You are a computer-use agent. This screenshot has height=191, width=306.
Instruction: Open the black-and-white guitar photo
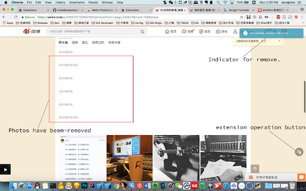(176, 158)
